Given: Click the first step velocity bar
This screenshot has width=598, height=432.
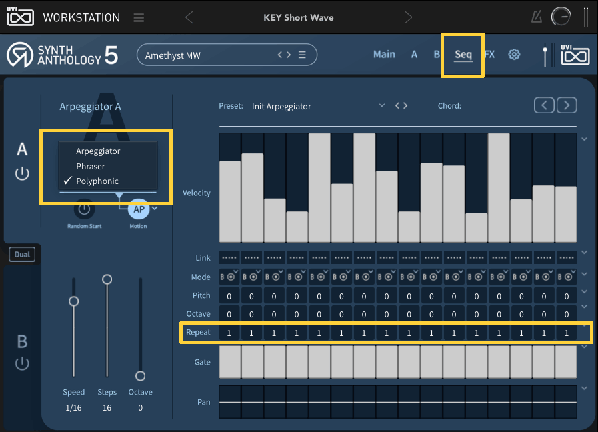Looking at the screenshot, I should pyautogui.click(x=229, y=202).
